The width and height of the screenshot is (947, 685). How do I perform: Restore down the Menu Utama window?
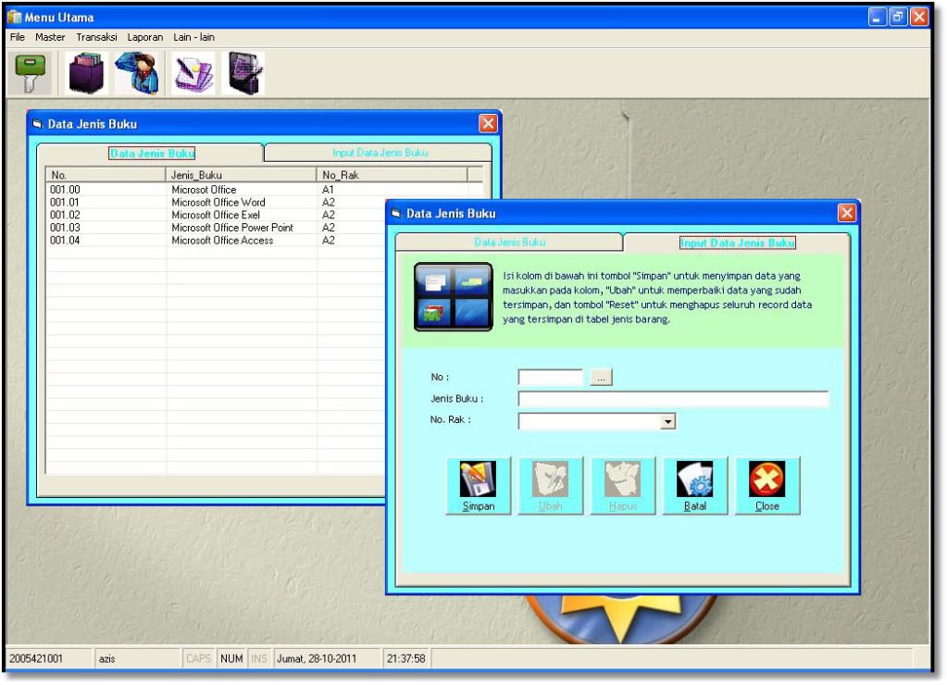coord(898,17)
